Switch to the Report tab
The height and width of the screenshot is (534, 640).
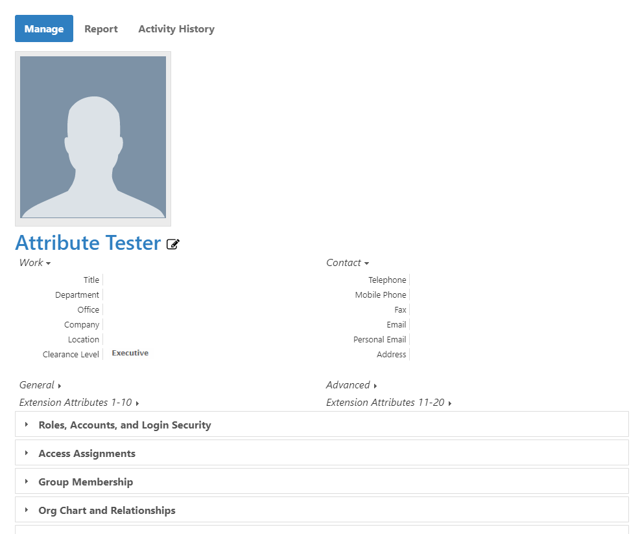pyautogui.click(x=101, y=28)
